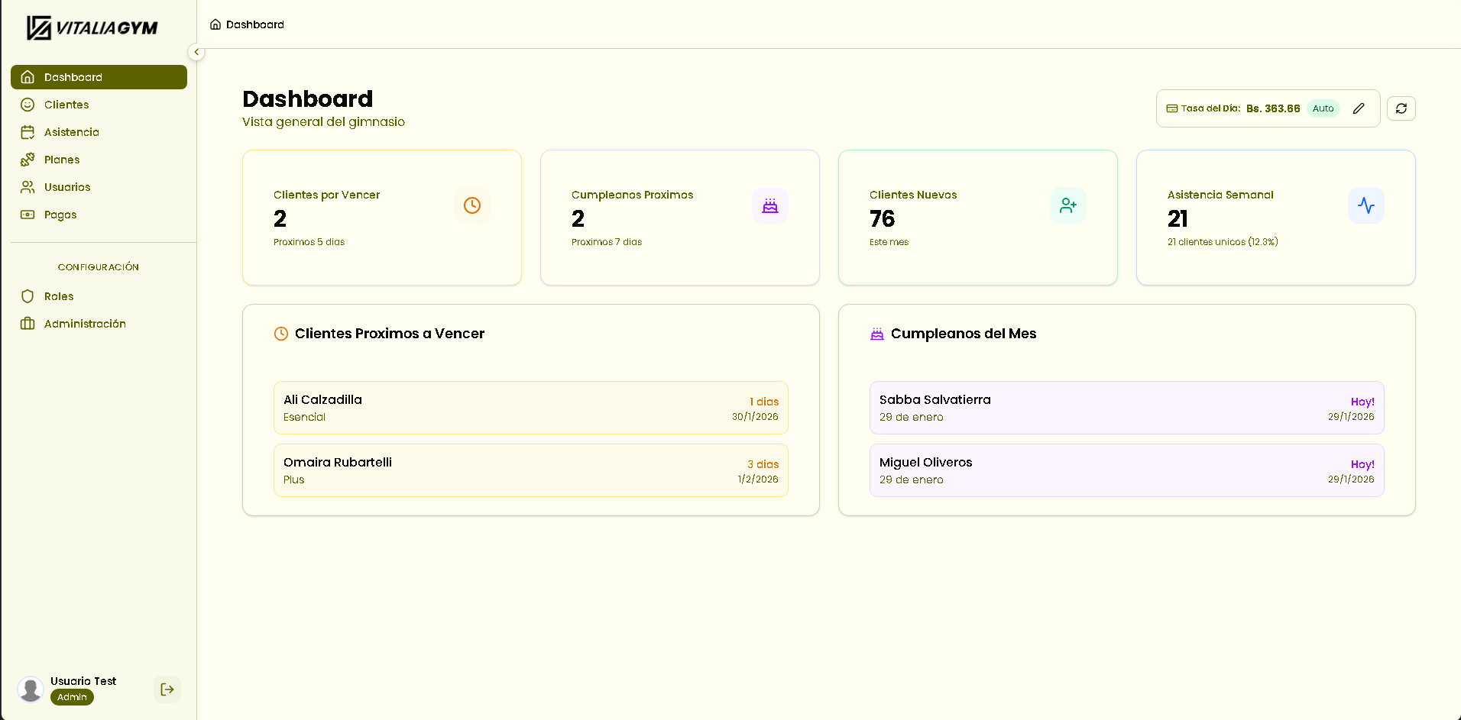
Task: Select Sabba Salvatierra birthday entry
Action: 1127,408
